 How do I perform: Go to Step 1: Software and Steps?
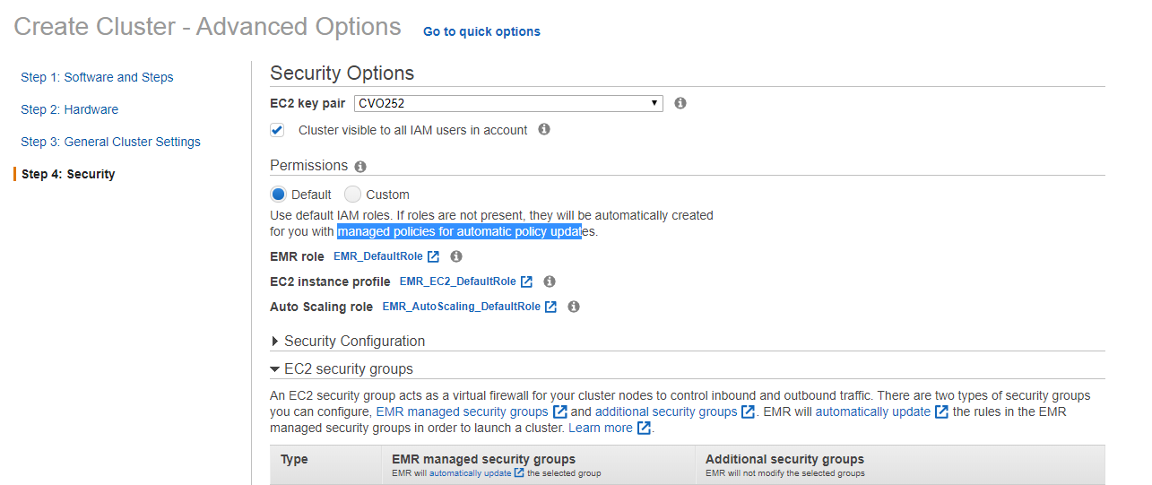97,77
